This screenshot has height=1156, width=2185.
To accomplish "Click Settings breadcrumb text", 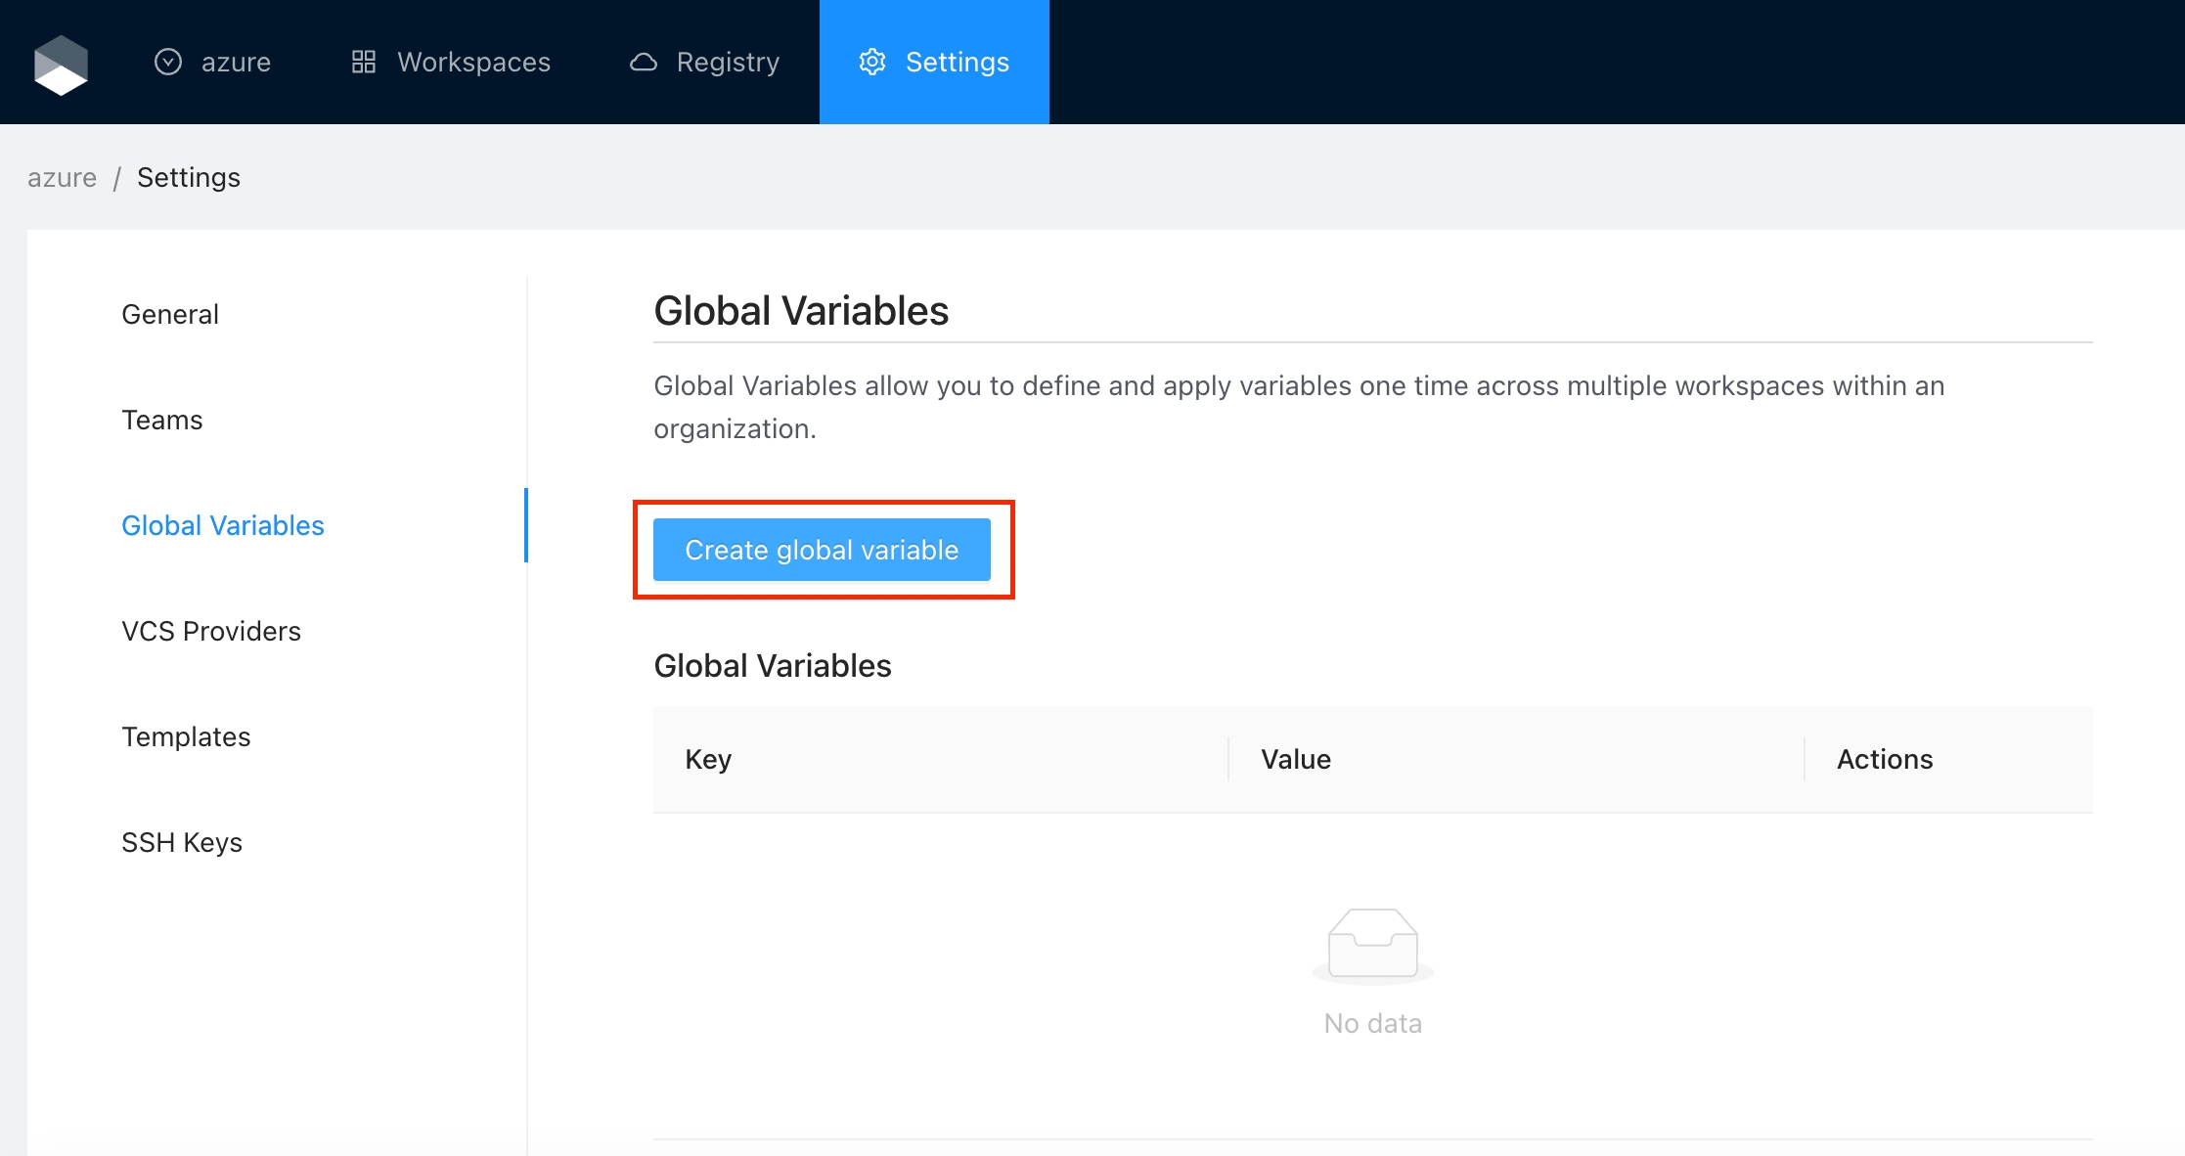I will click(x=188, y=177).
